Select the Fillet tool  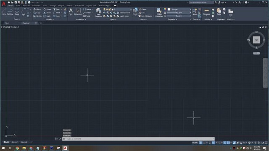pyautogui.click(x=57, y=13)
